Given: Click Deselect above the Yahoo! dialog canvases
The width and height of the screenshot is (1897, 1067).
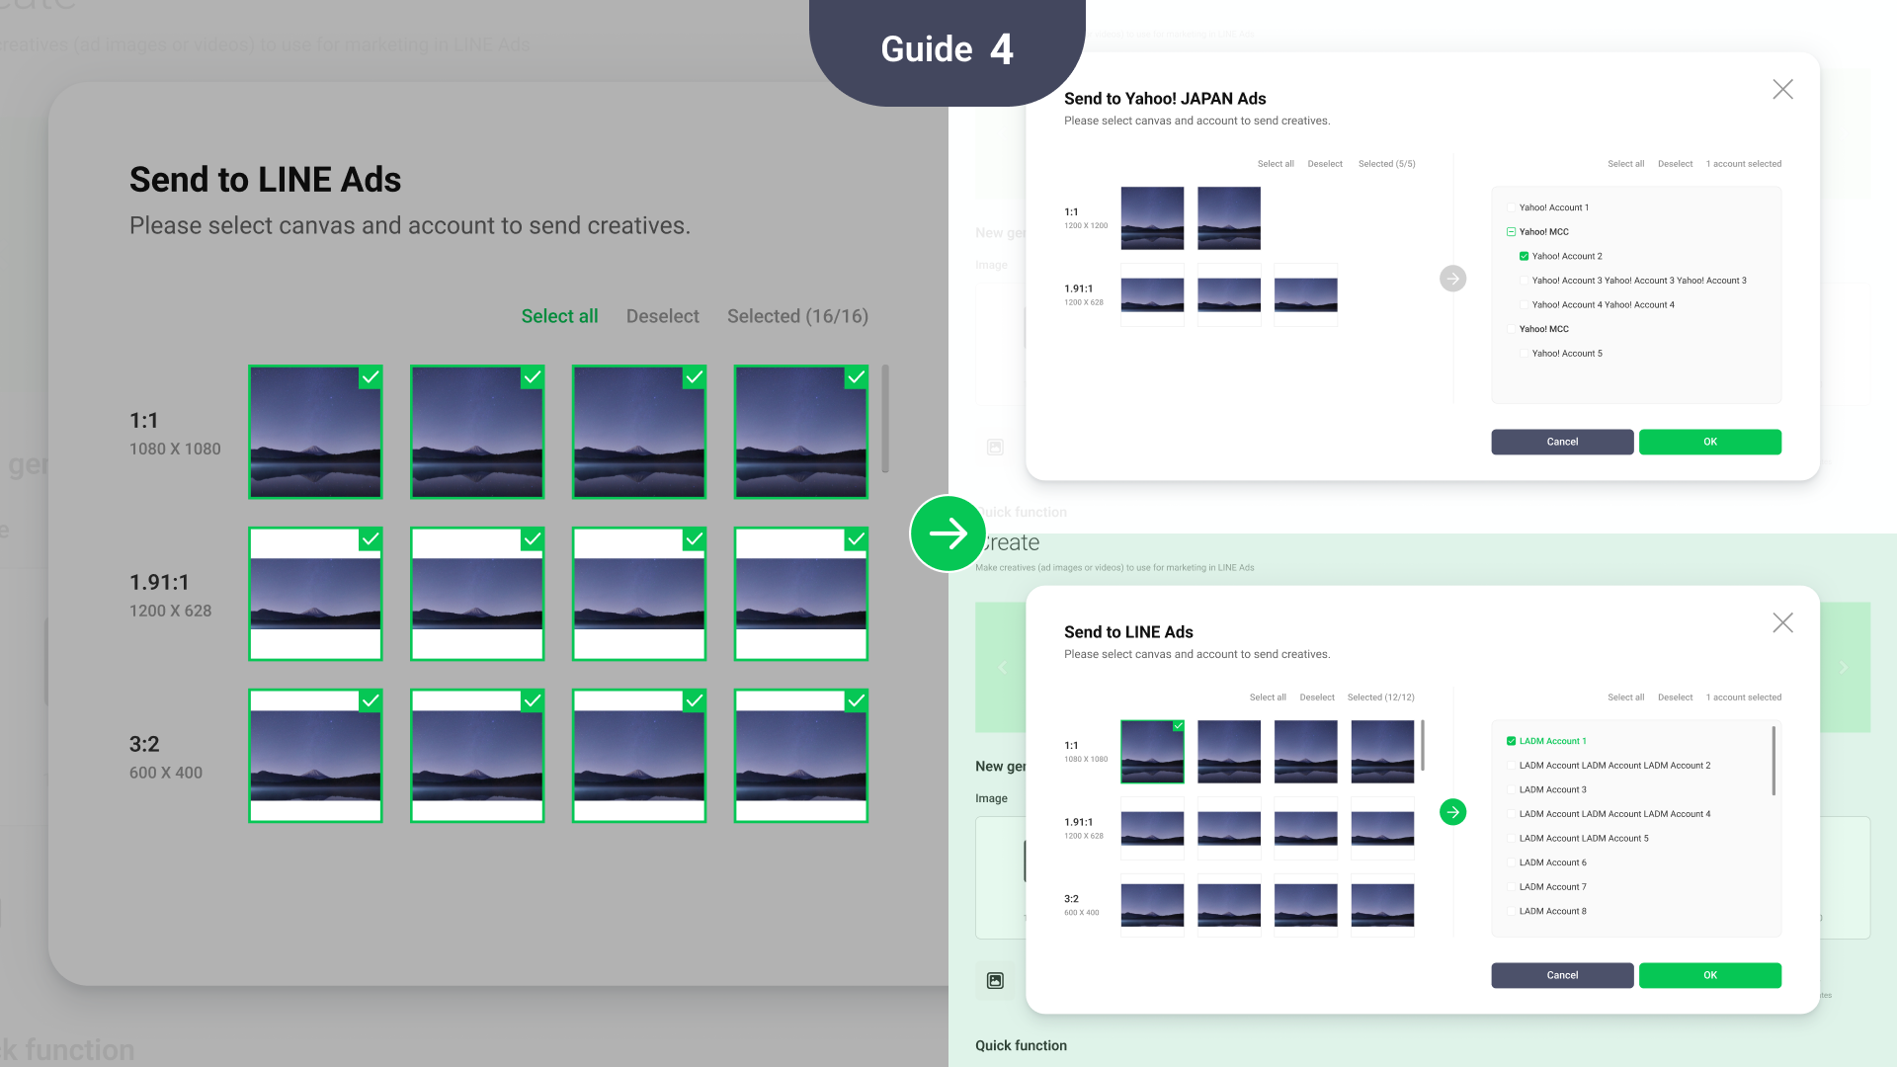Looking at the screenshot, I should pyautogui.click(x=1325, y=164).
